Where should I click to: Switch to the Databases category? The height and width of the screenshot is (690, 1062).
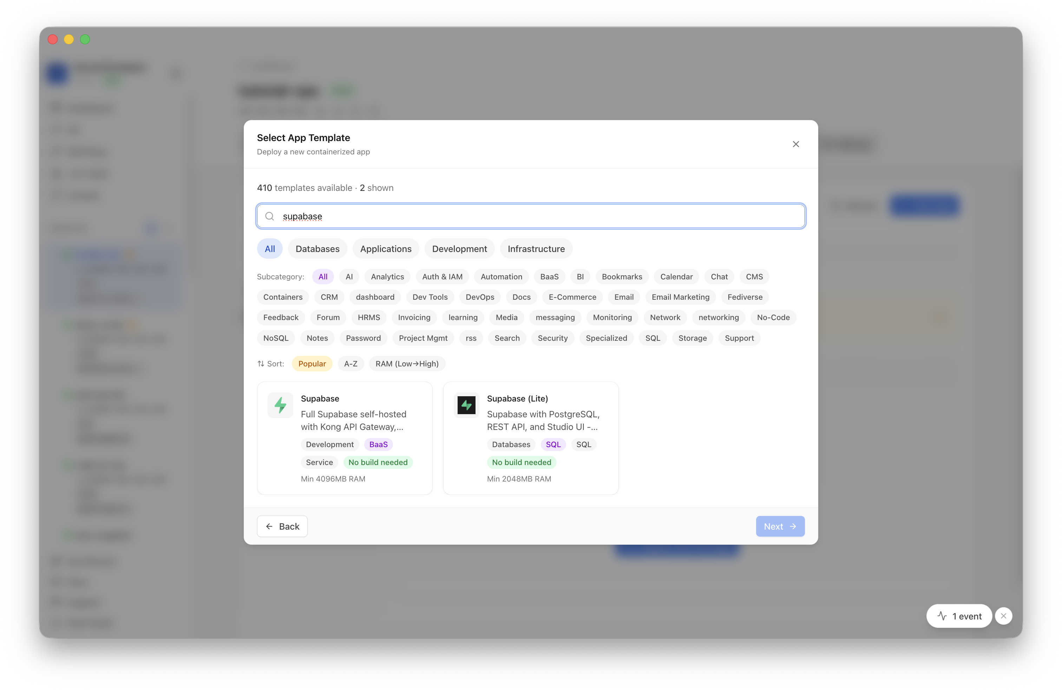tap(317, 249)
